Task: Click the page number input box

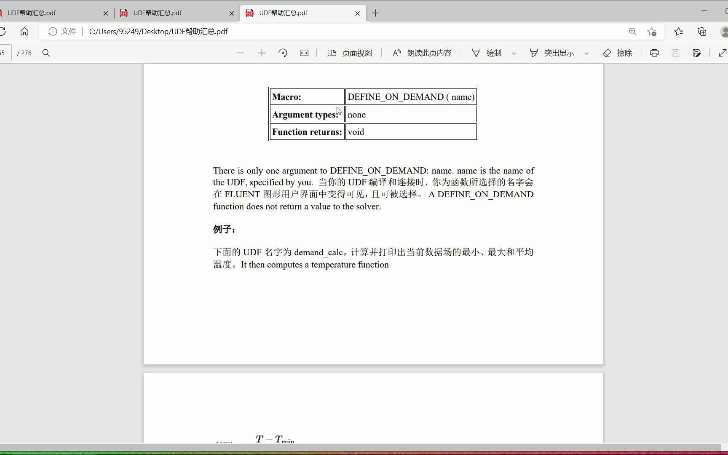Action: (x=5, y=53)
